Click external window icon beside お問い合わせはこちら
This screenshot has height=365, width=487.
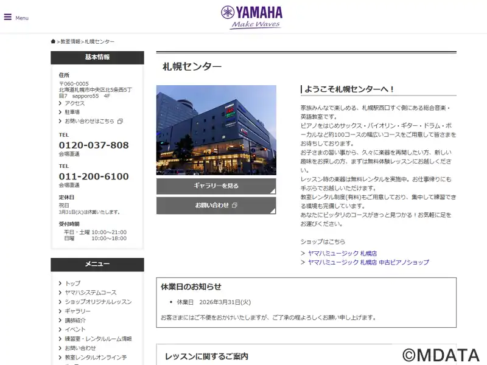pos(120,121)
